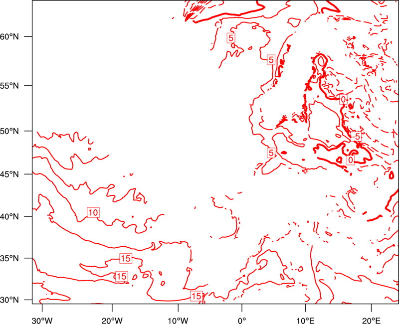Select the boxed contour label -5

tap(356, 137)
